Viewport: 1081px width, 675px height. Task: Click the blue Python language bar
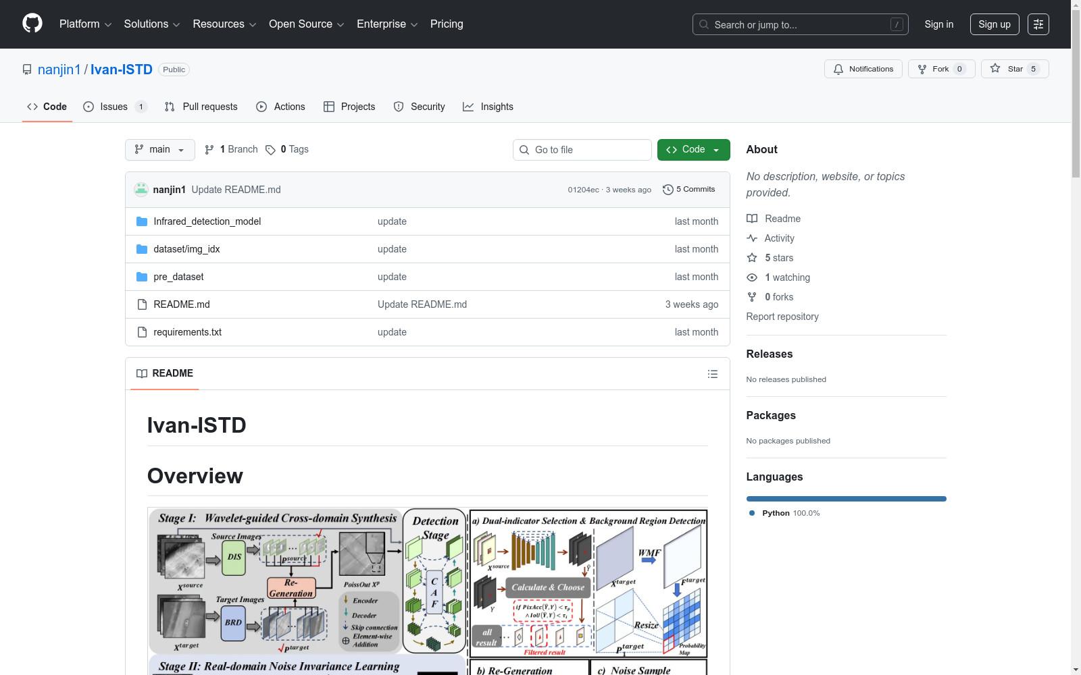(847, 499)
